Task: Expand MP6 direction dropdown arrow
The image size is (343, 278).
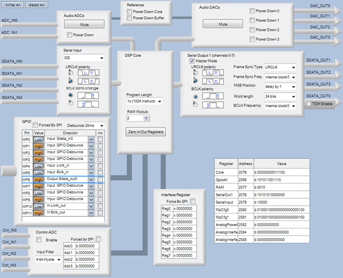Action: pyautogui.click(x=91, y=179)
